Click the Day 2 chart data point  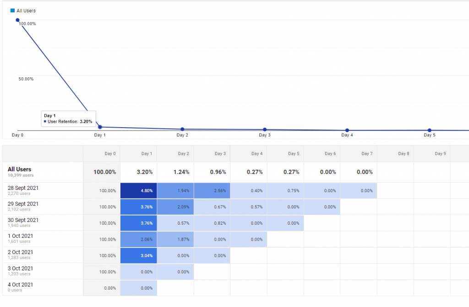(x=182, y=129)
